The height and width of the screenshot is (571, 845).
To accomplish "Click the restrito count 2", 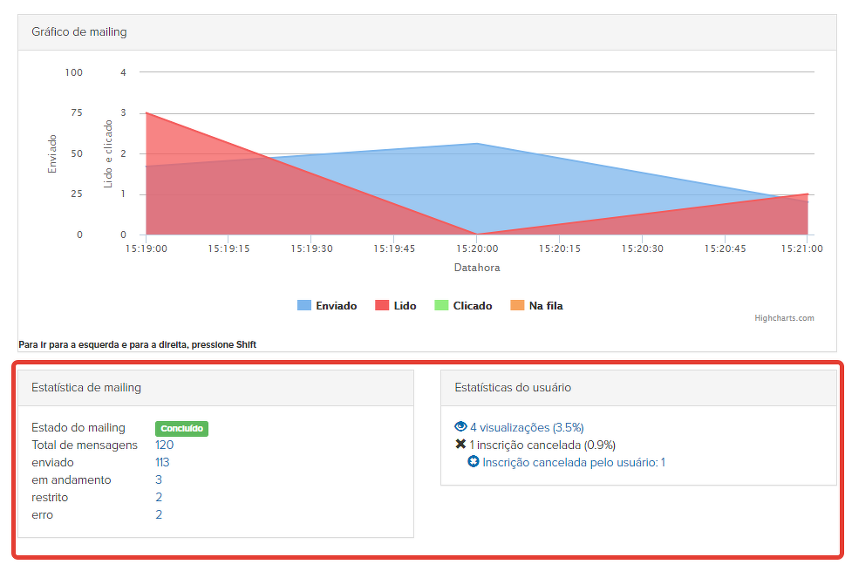I will tap(159, 497).
